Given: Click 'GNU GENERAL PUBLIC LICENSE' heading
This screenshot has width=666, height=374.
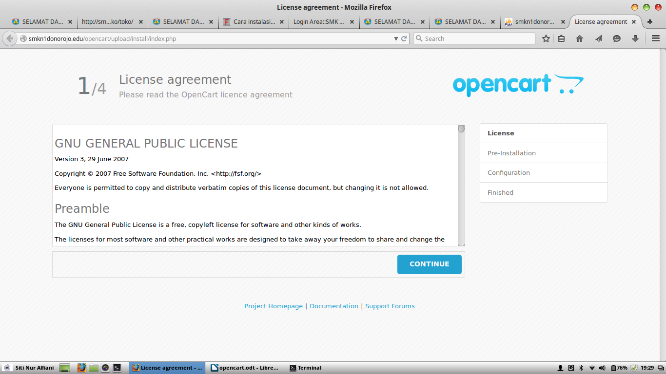Looking at the screenshot, I should (x=146, y=143).
